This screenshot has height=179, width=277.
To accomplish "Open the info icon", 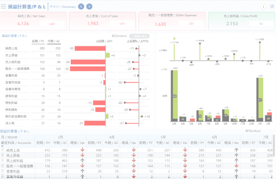I will click(263, 7).
